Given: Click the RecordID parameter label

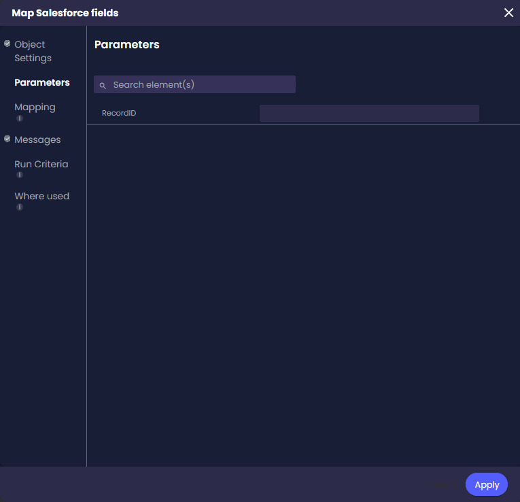Looking at the screenshot, I should point(119,113).
